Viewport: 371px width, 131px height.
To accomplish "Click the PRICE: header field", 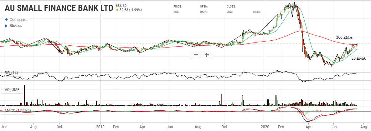I will (178, 7).
